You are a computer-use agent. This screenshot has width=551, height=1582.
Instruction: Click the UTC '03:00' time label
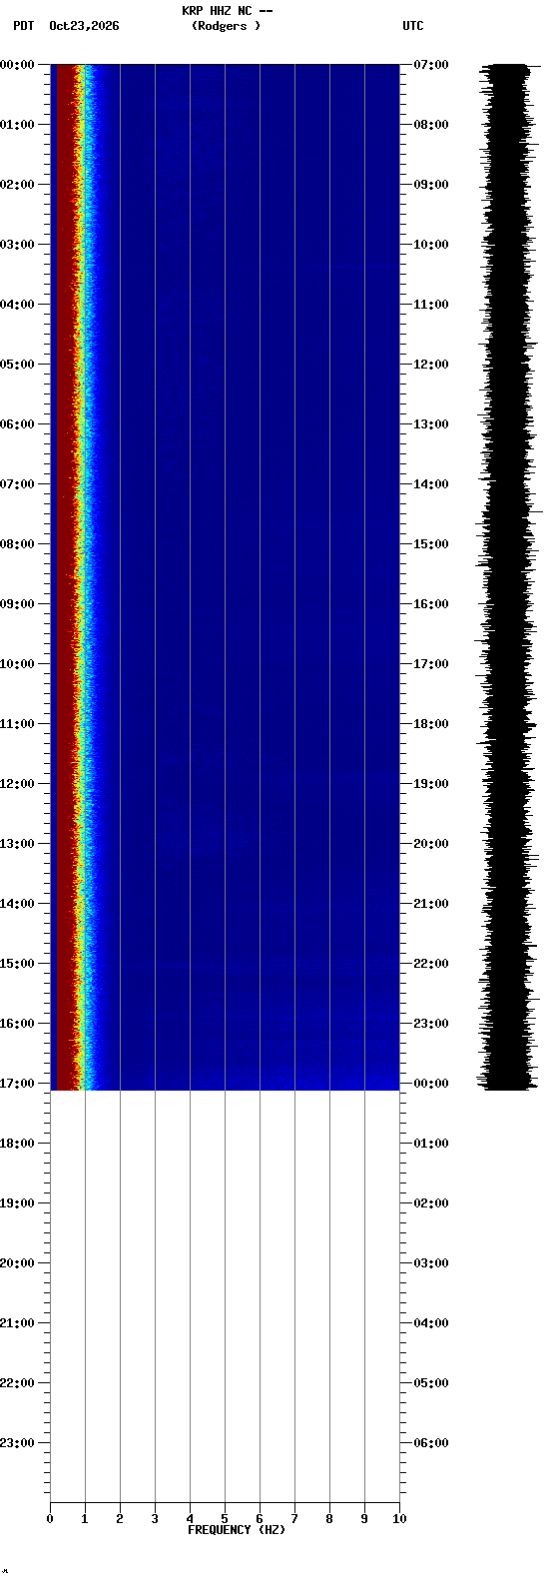[430, 1263]
